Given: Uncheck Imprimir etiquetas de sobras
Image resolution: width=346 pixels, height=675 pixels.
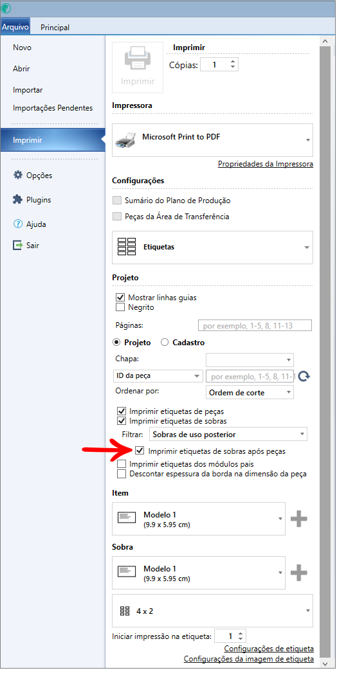Looking at the screenshot, I should pos(122,421).
